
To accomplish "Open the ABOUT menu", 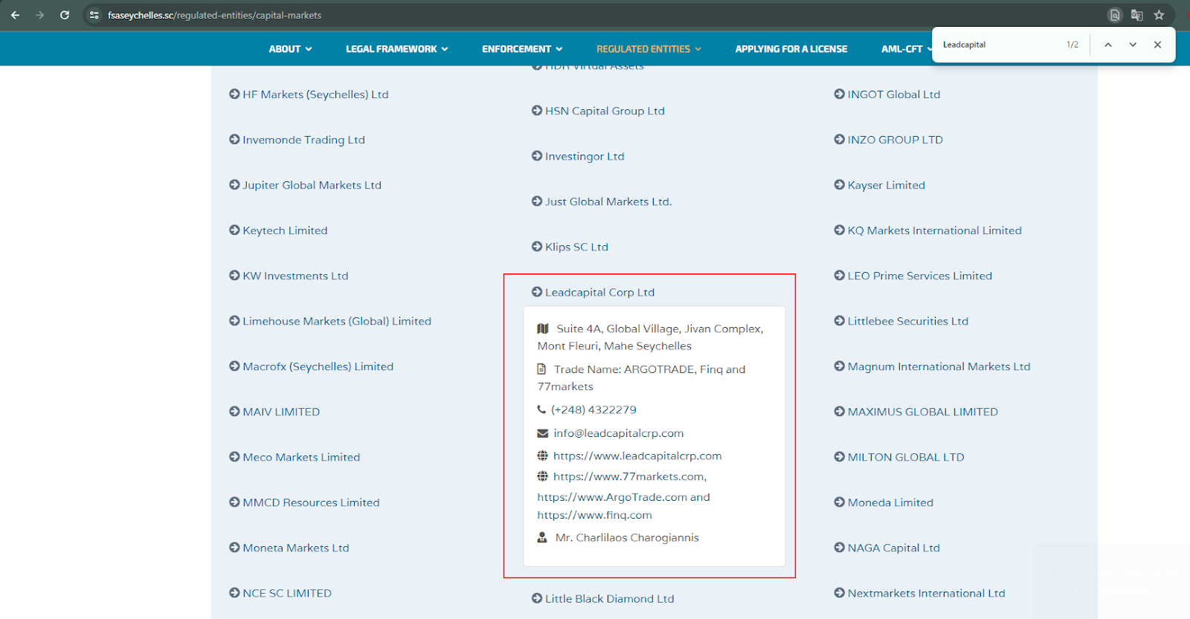I will pos(290,49).
